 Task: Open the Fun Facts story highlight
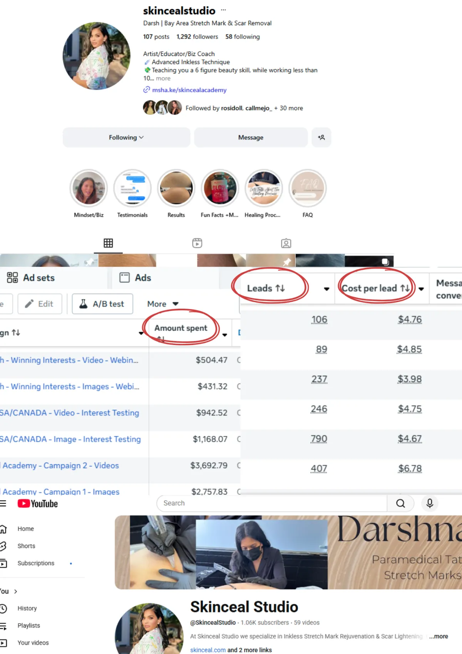click(x=220, y=188)
